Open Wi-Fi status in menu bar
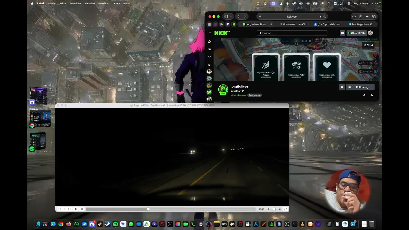This screenshot has height=230, width=409. point(323,4)
